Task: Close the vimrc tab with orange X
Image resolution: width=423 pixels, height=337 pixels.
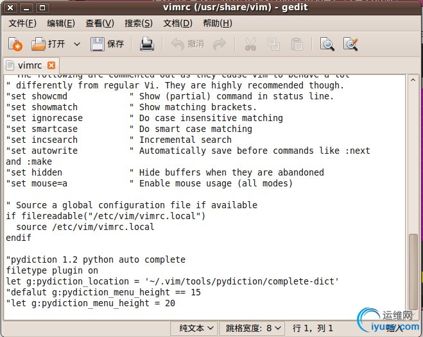Action: pyautogui.click(x=51, y=65)
